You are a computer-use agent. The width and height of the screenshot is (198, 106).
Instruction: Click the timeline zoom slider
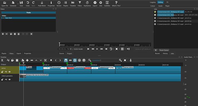(105, 60)
